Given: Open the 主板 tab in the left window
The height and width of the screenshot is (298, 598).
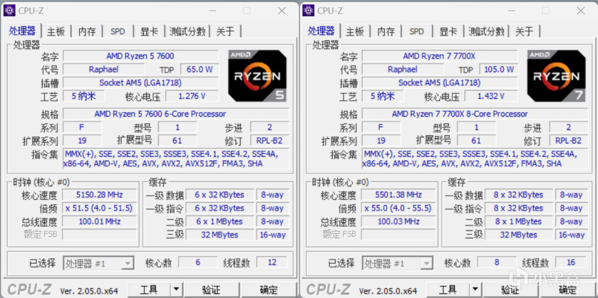Looking at the screenshot, I should point(56,32).
